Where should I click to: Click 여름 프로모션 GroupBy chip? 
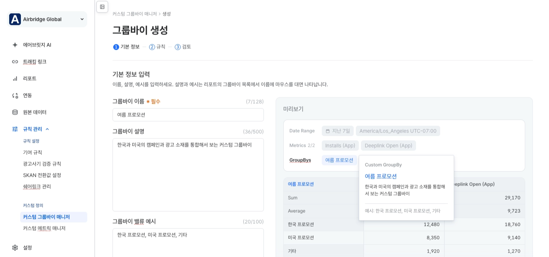click(x=339, y=160)
